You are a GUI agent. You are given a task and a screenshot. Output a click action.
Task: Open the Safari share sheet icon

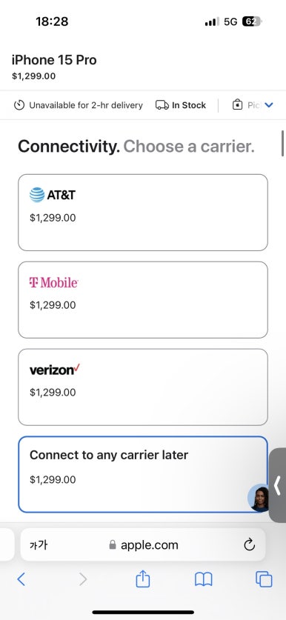click(143, 579)
